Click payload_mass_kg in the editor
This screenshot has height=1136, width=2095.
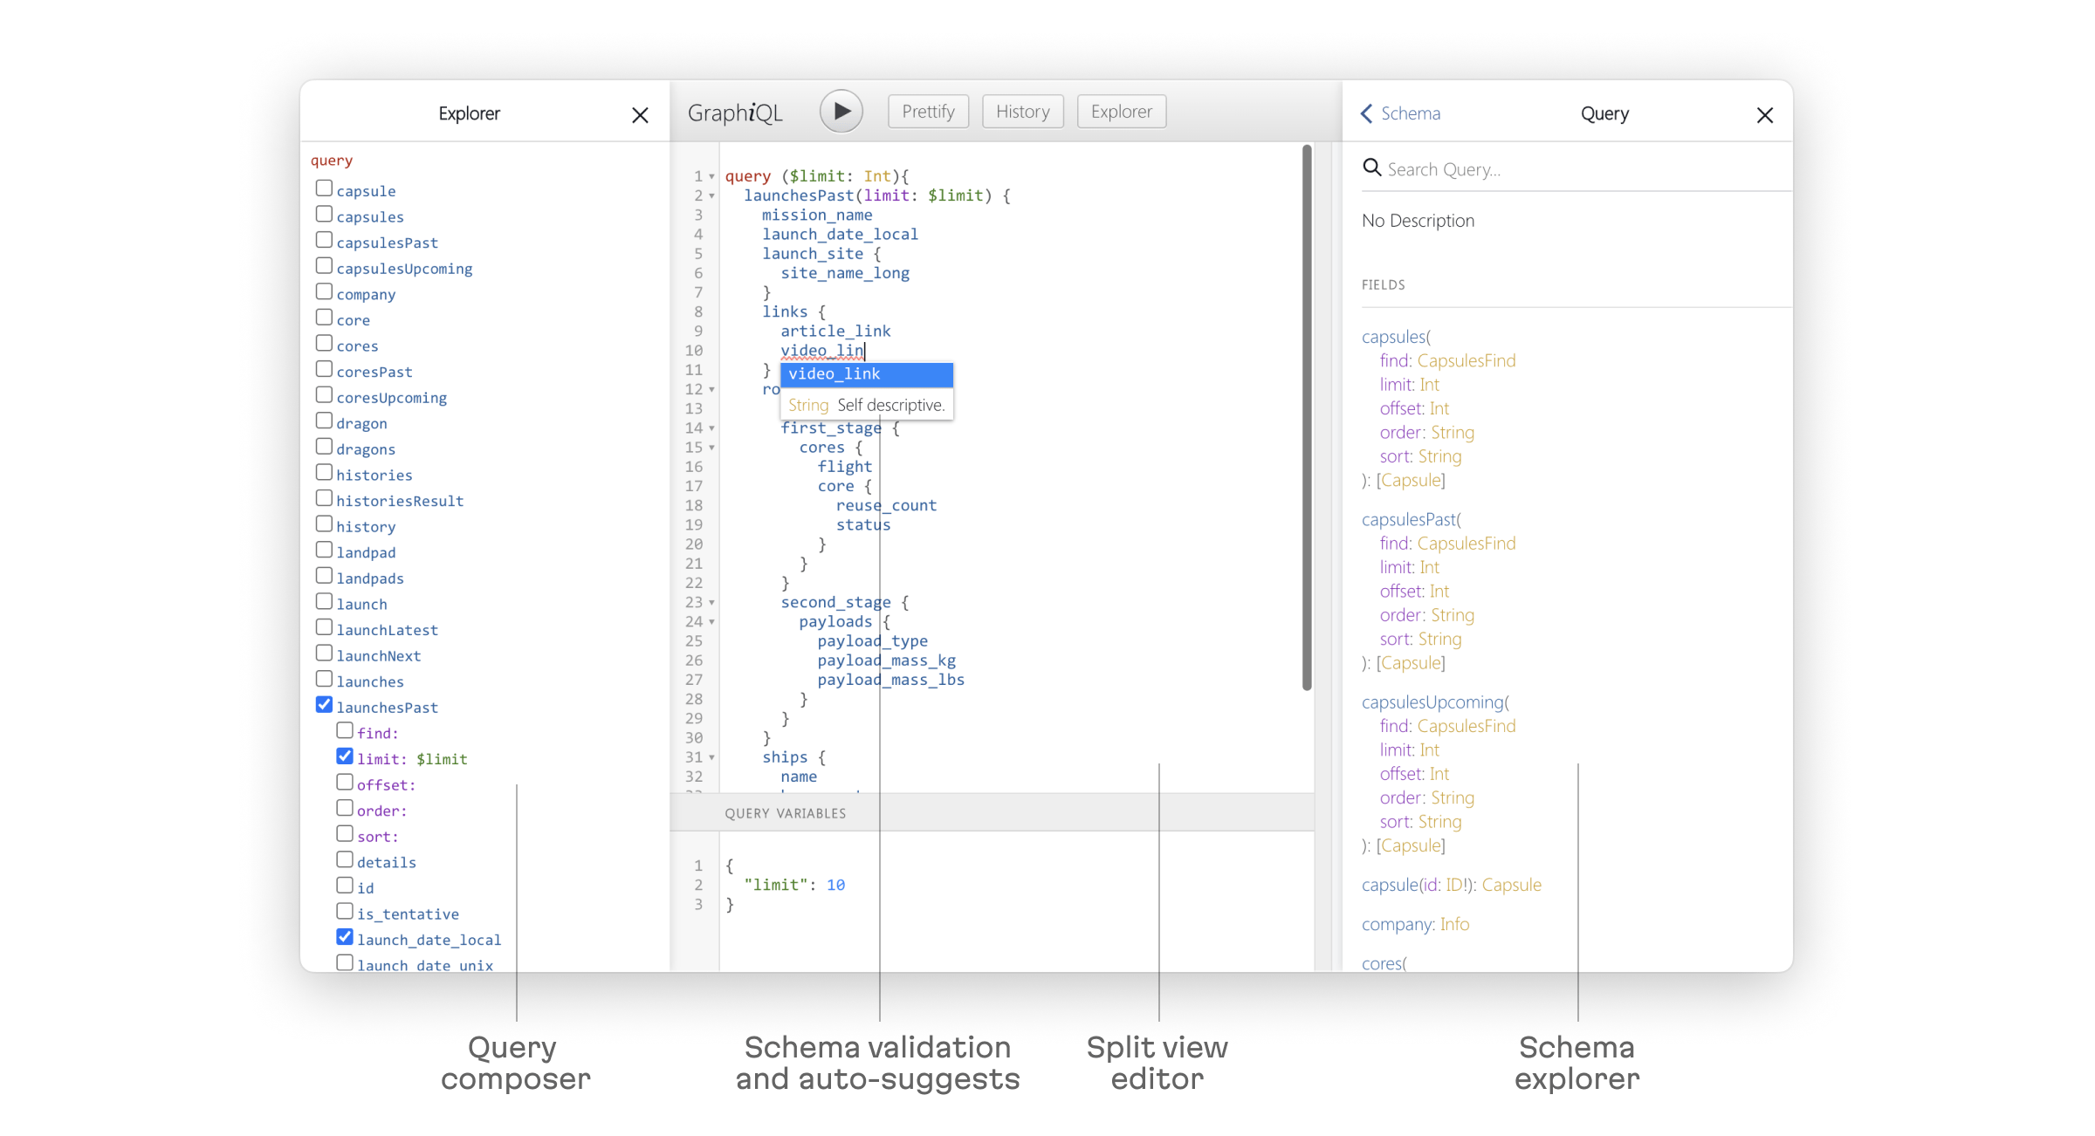(x=887, y=660)
